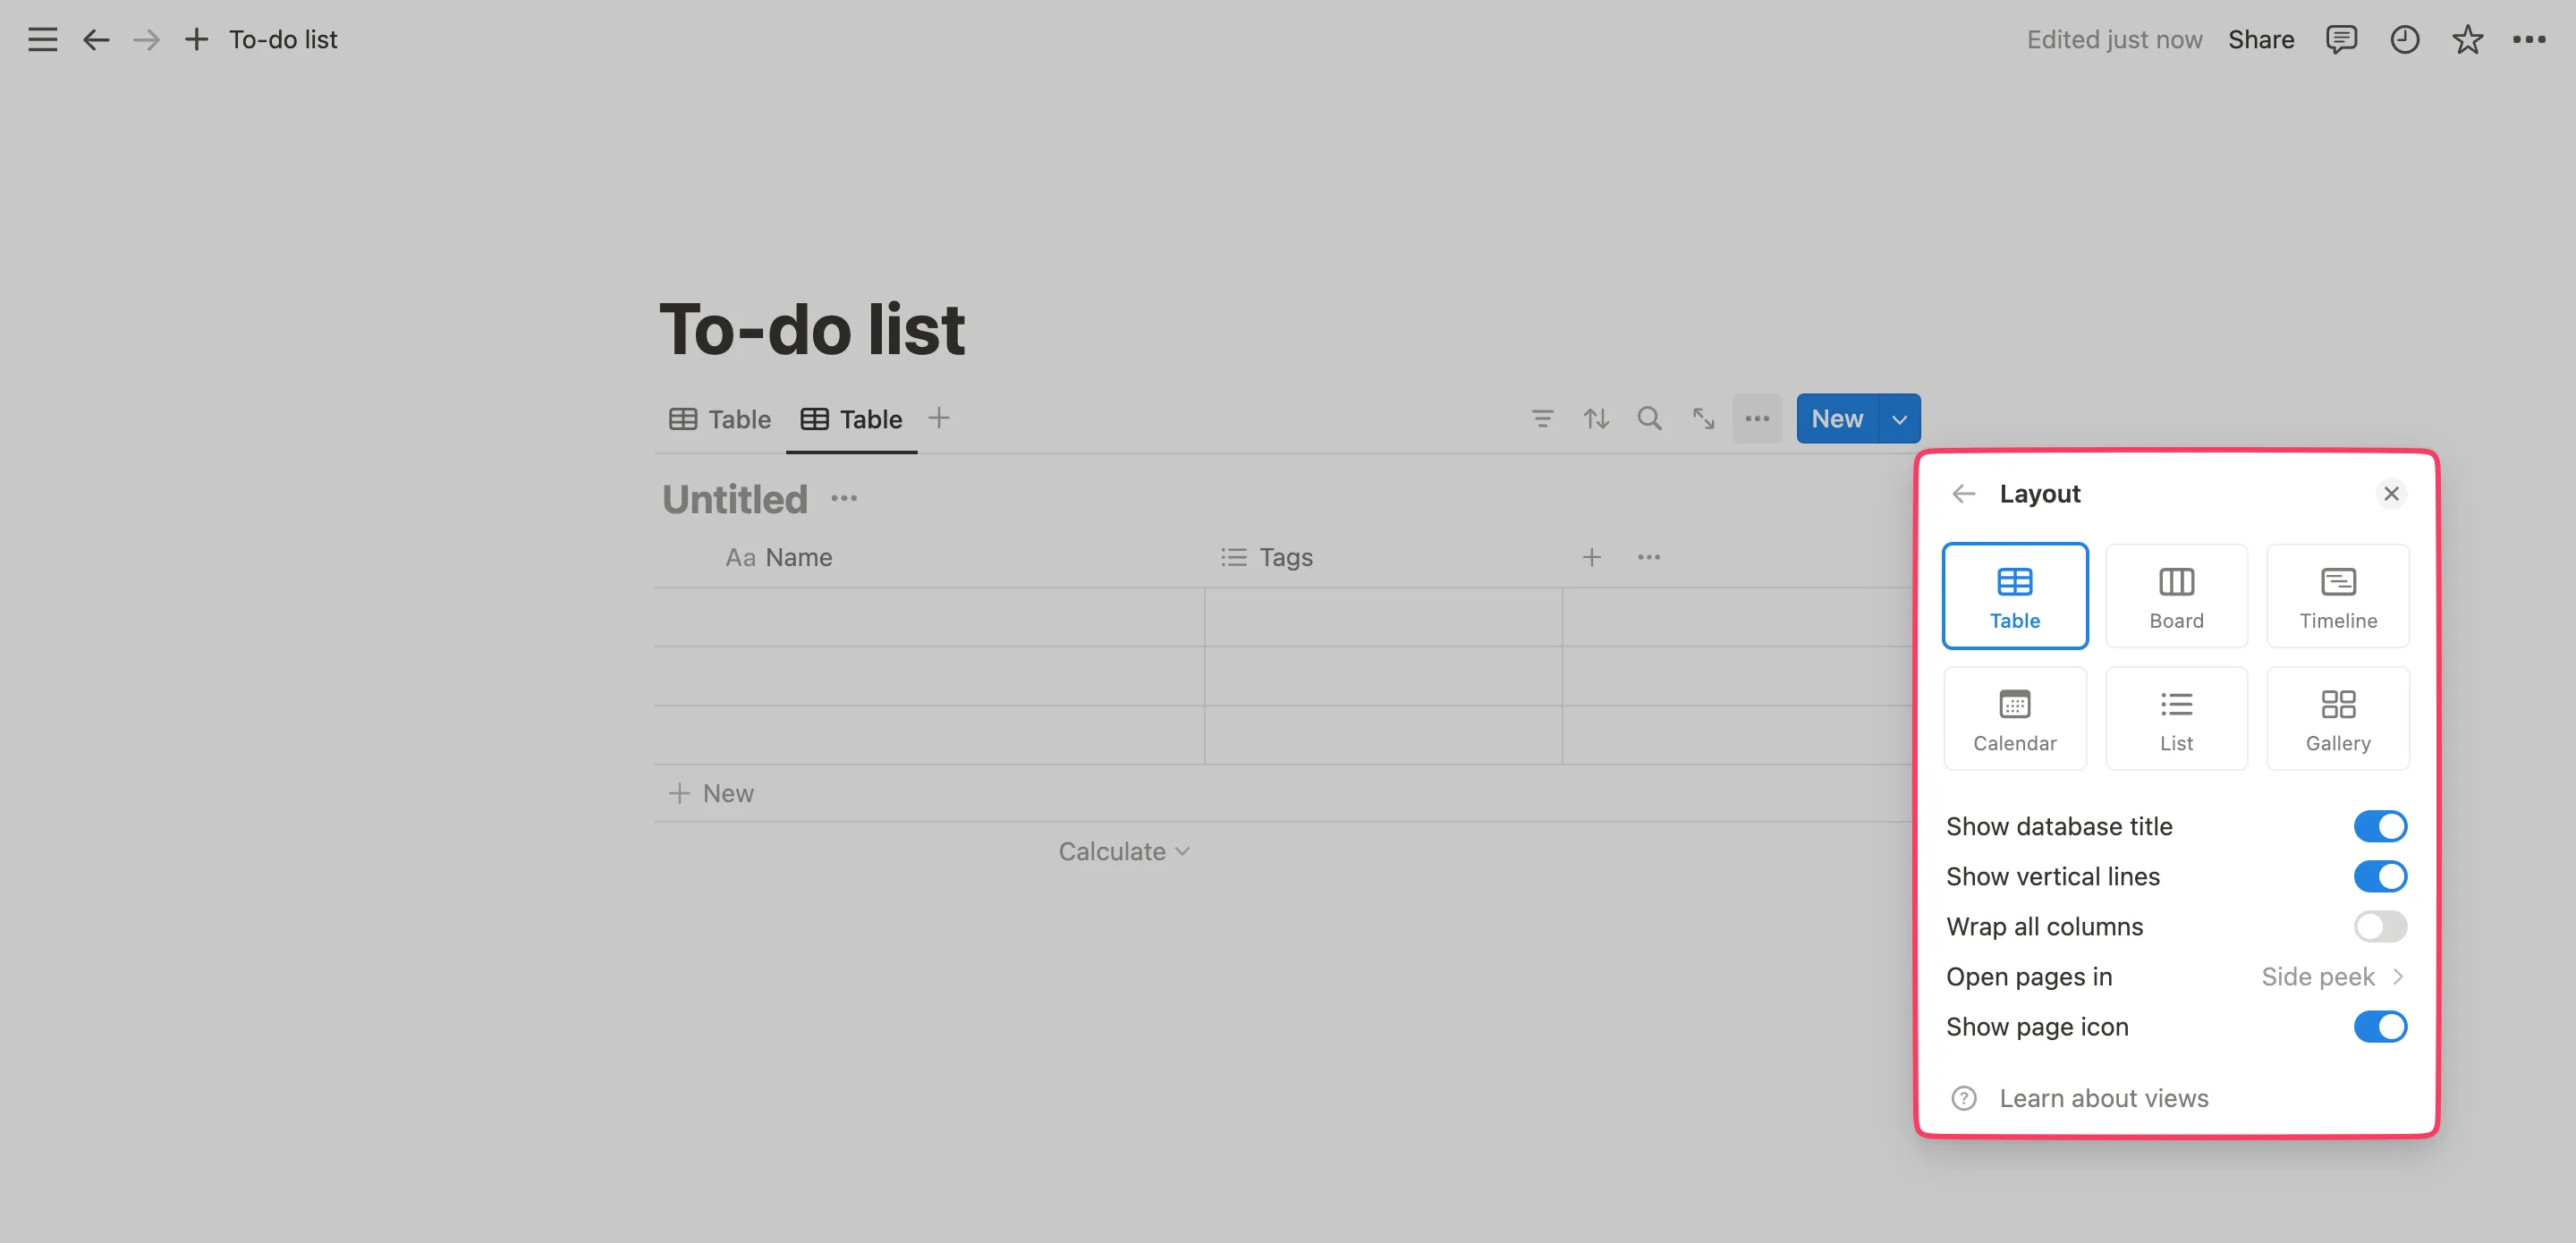Open the sidebar hamburger menu
Viewport: 2576px width, 1243px height.
coord(42,39)
